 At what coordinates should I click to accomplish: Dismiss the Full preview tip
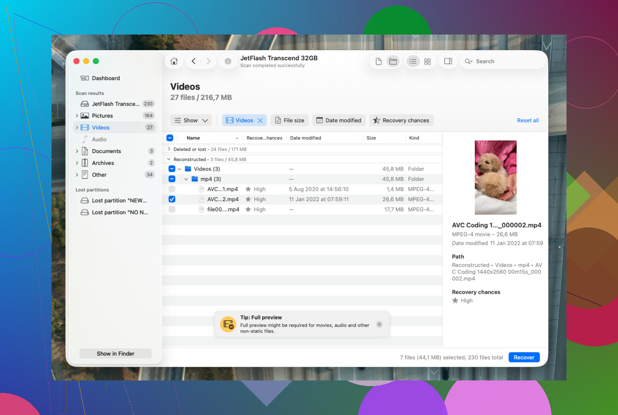(379, 324)
